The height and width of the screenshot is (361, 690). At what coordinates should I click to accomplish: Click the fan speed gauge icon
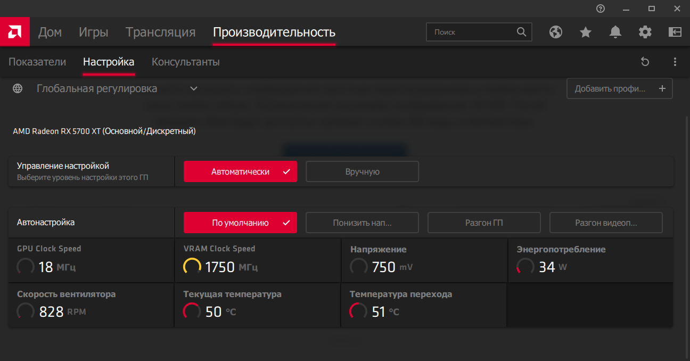point(26,311)
